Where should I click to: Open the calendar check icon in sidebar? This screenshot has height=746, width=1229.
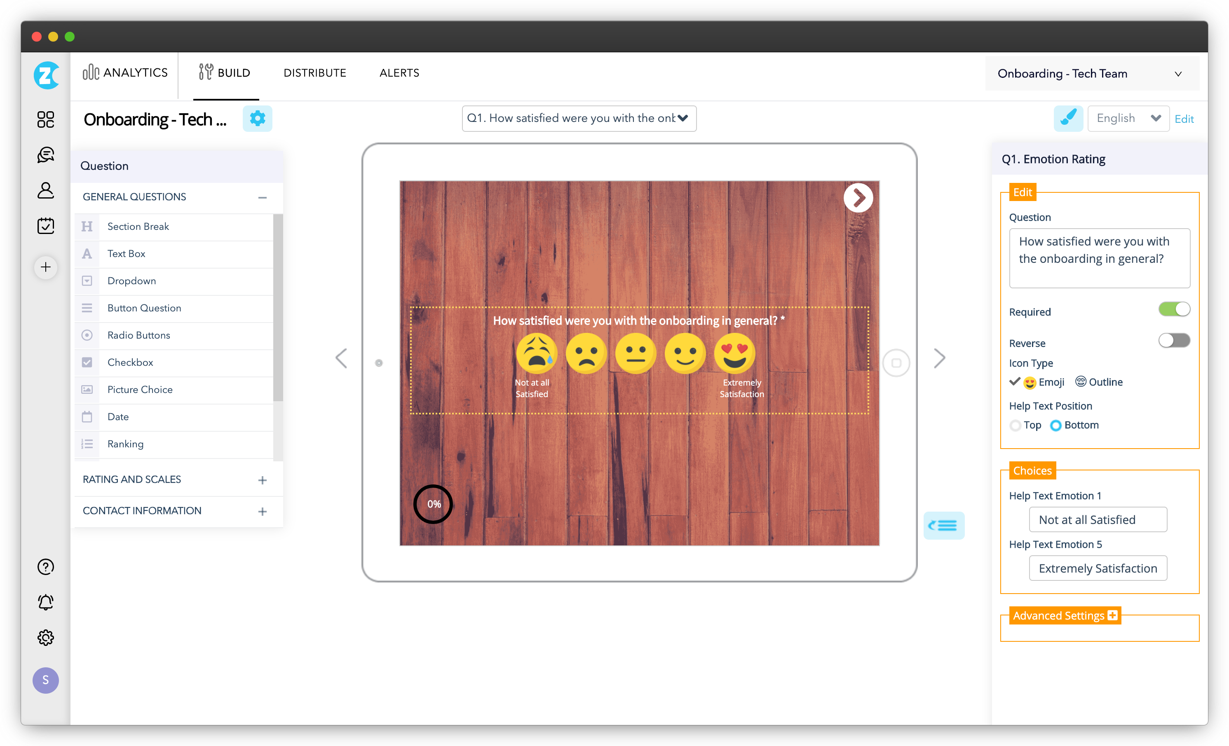(x=45, y=226)
